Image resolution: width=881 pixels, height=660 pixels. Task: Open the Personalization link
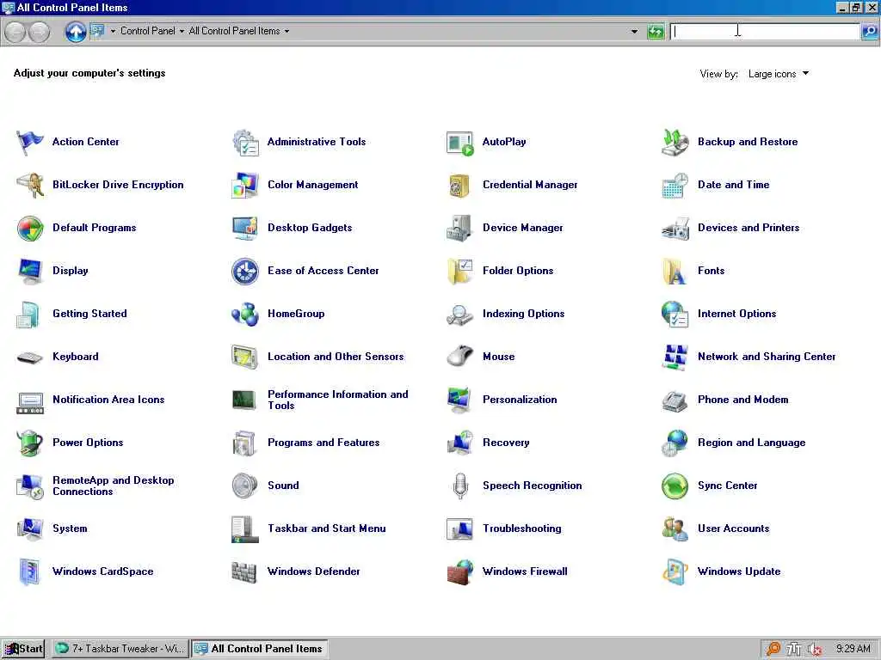click(520, 400)
